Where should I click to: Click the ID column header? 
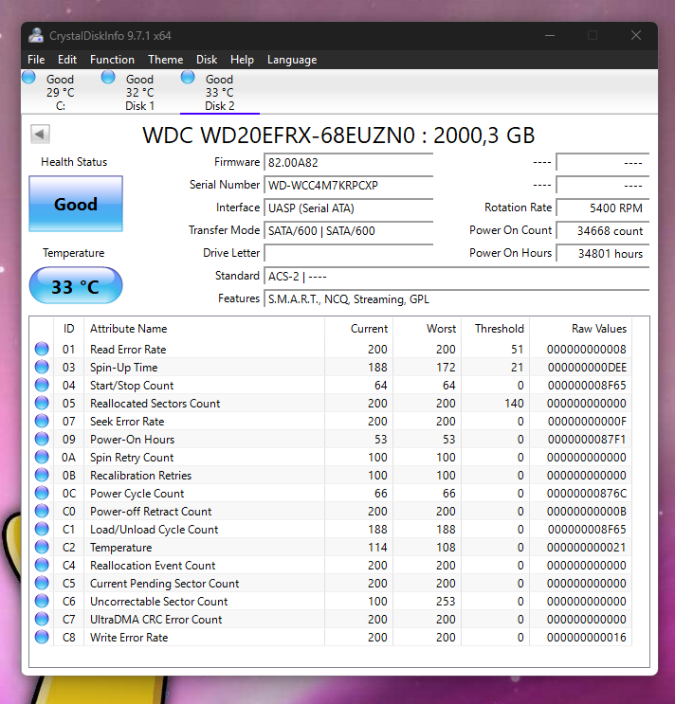[x=68, y=329]
